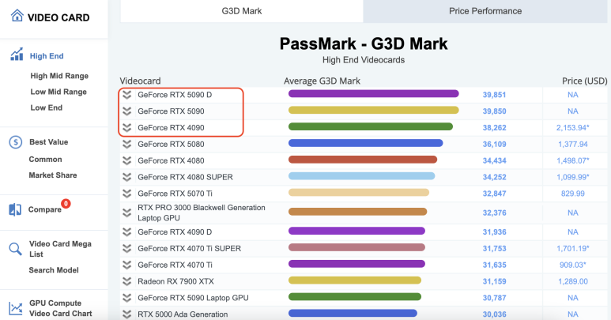Open the GeForce RTX 4090 link

[x=171, y=128]
